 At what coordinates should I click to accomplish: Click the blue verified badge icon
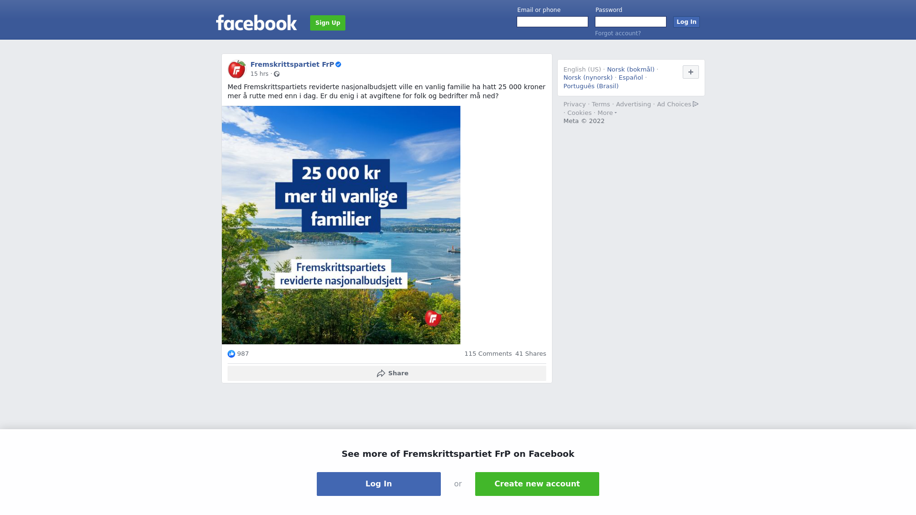[x=338, y=64]
